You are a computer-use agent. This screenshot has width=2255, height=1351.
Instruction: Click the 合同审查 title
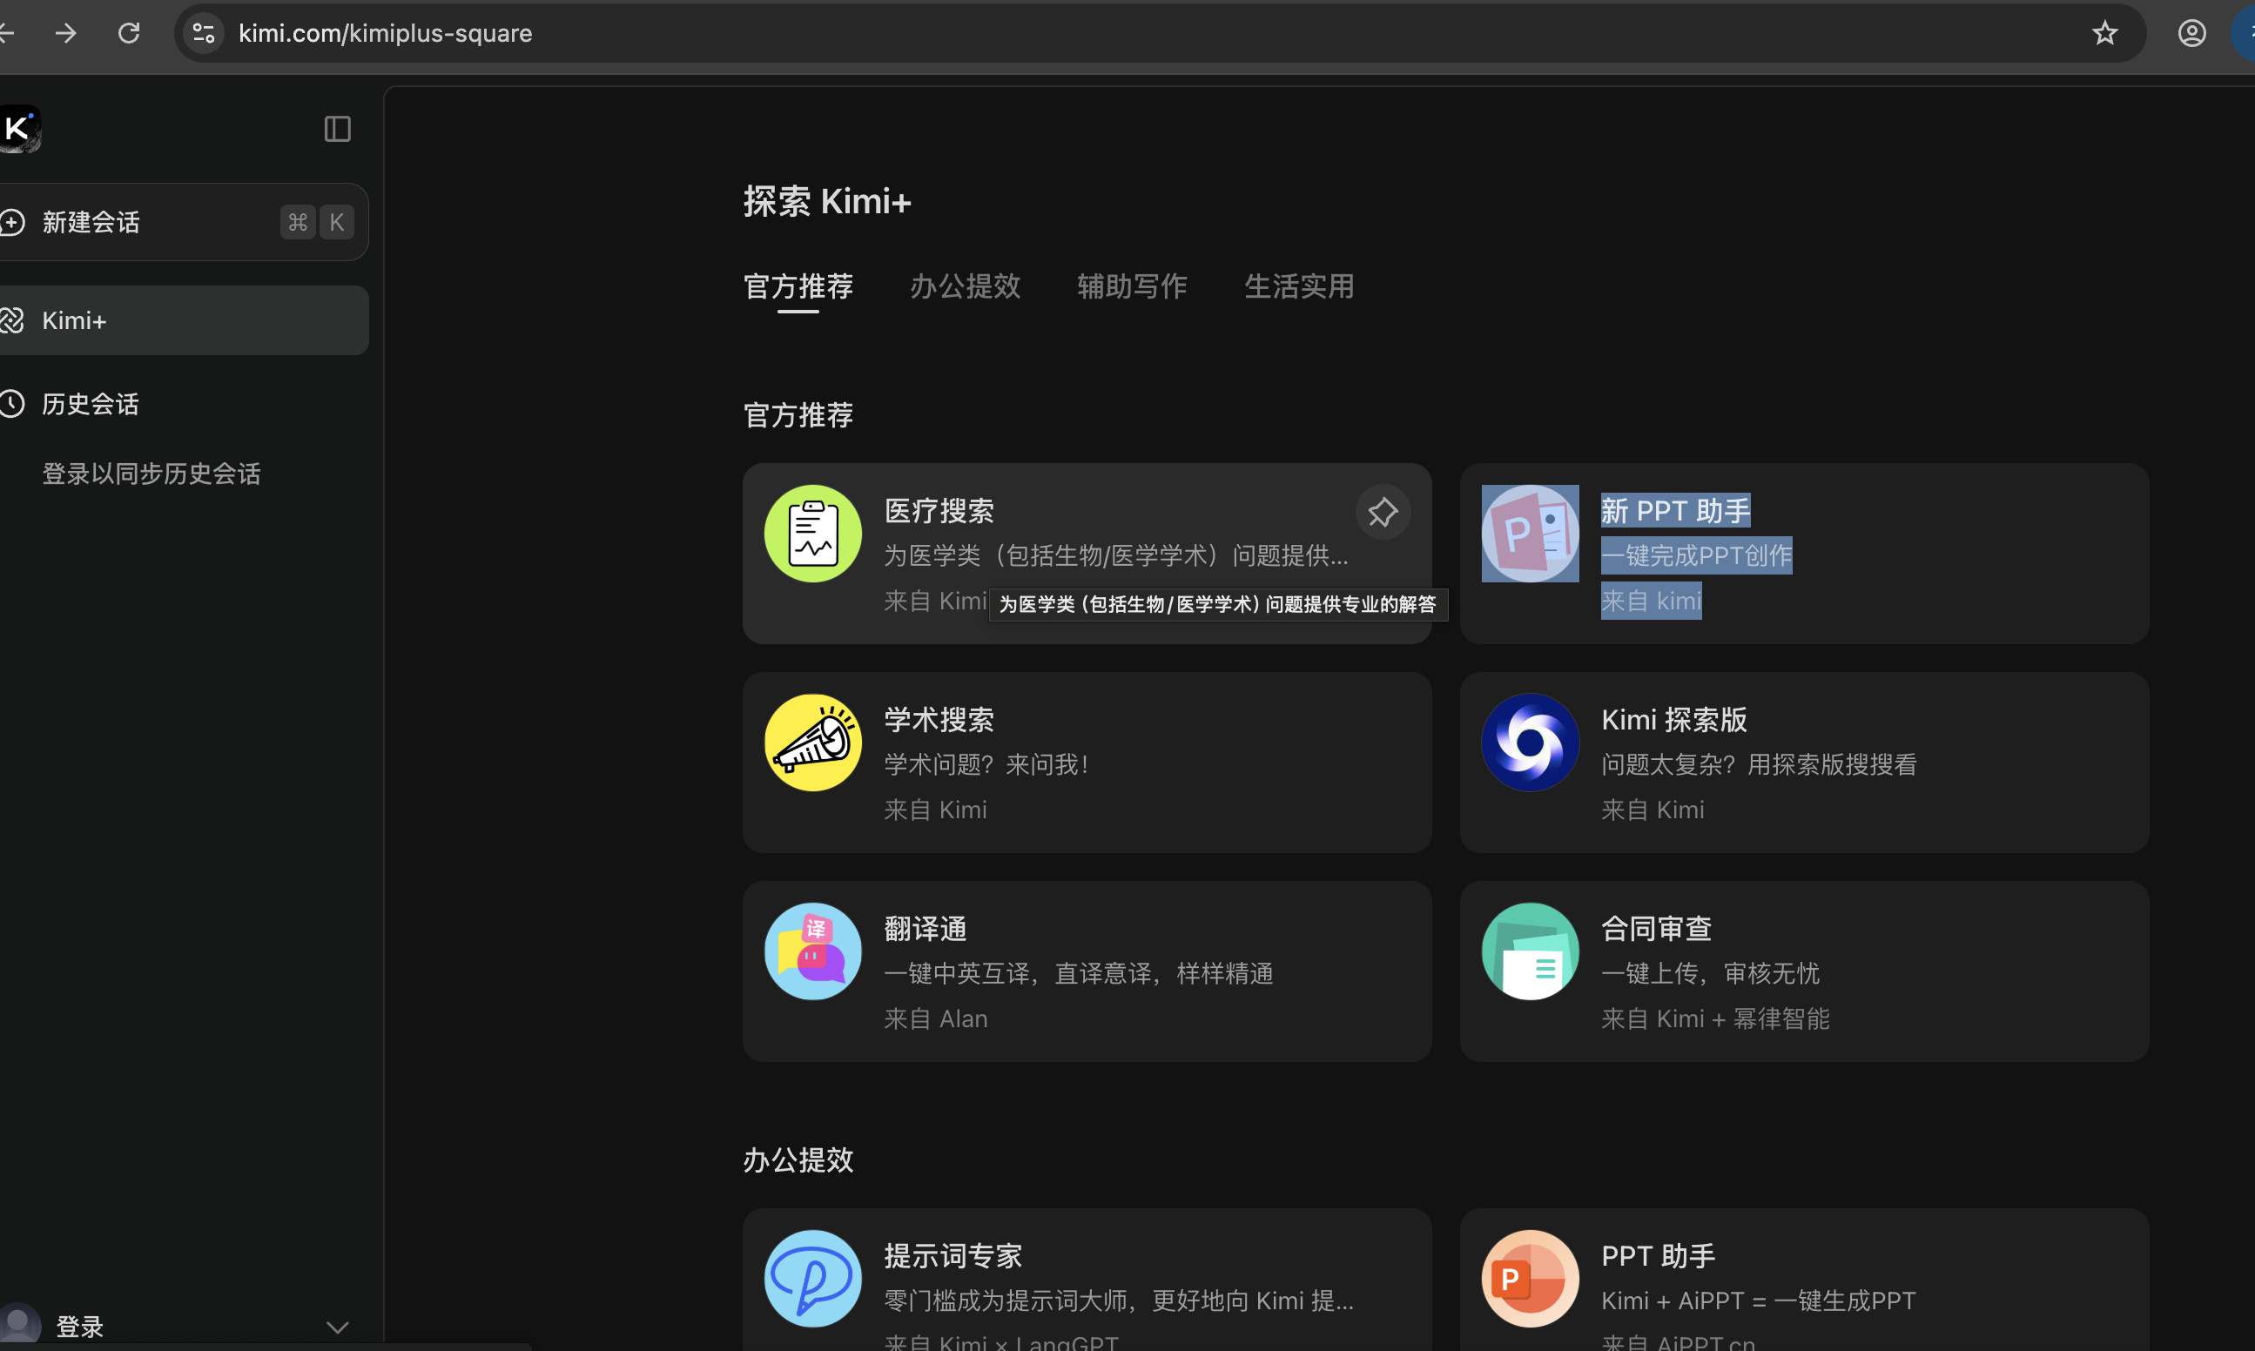pyautogui.click(x=1656, y=929)
